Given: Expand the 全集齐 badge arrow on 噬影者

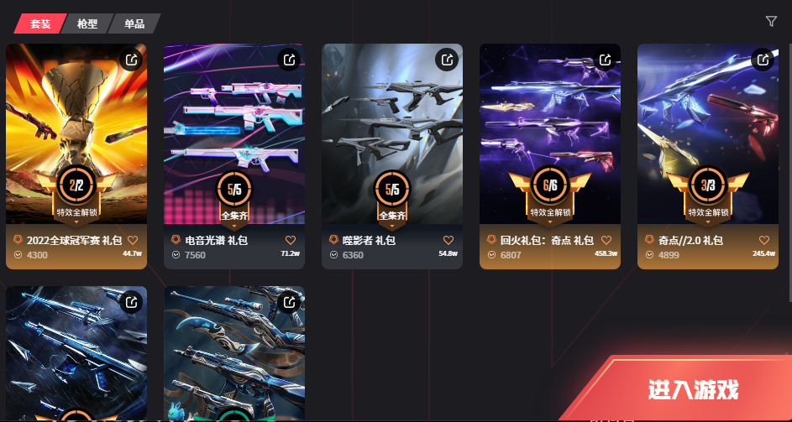Looking at the screenshot, I should pos(391,227).
